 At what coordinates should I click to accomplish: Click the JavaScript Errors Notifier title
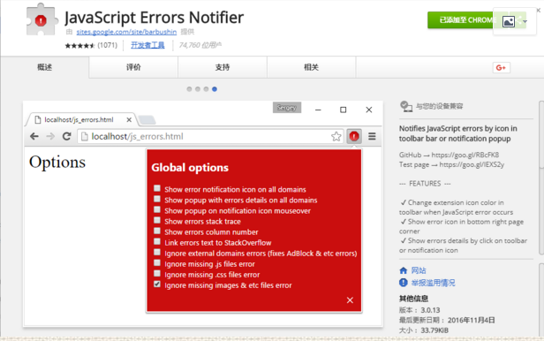coord(154,18)
